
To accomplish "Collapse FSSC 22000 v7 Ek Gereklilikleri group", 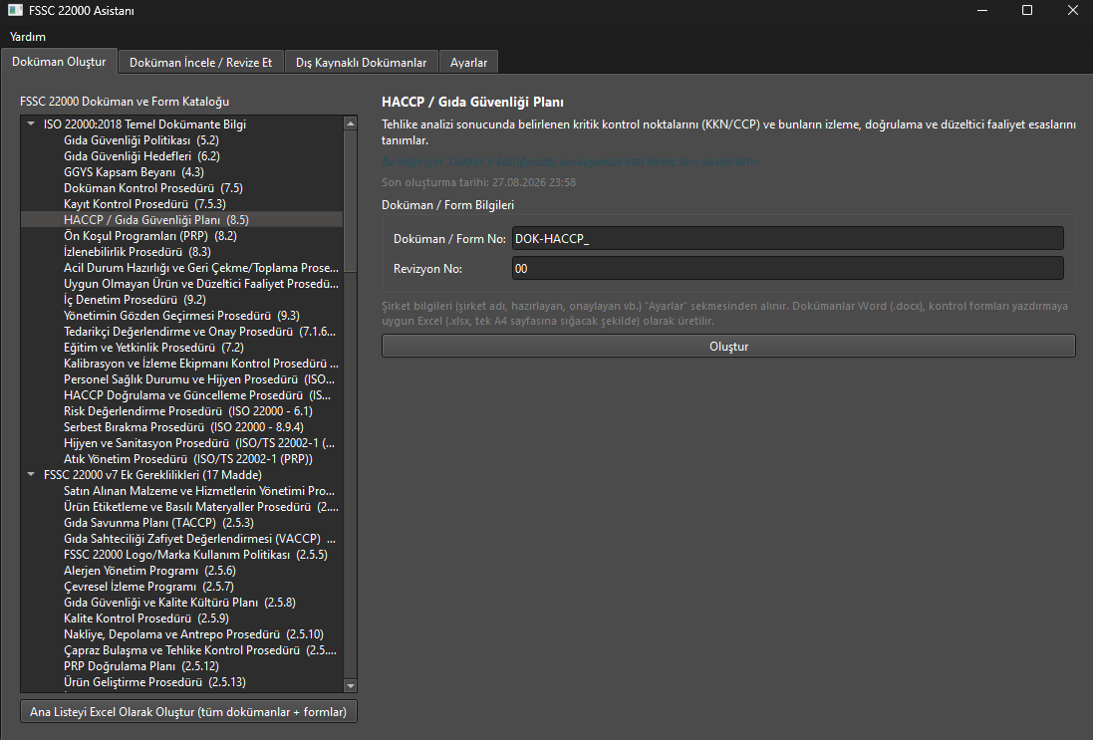I will point(31,474).
